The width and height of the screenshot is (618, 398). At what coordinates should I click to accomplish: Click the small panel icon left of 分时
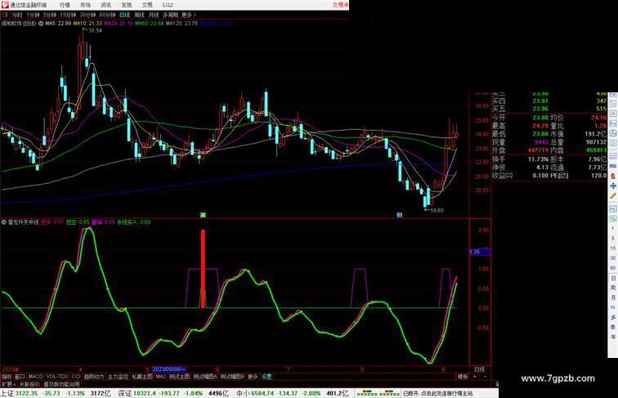coord(5,15)
